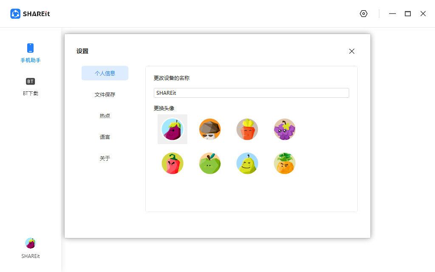Click the 更改设备的名称 heading text

pos(172,78)
